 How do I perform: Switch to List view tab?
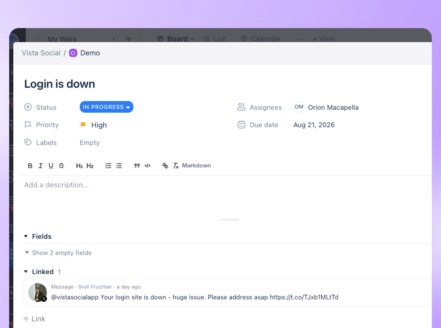click(214, 38)
